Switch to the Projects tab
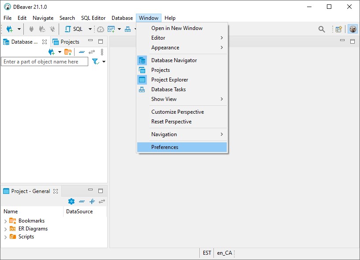Screen dimensions: 360x260 click(x=66, y=42)
